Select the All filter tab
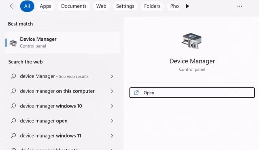The width and height of the screenshot is (259, 150). point(27,6)
